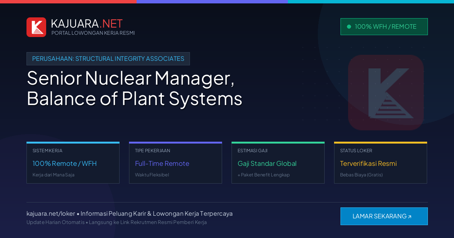Click the '+ Paket Benefit Lengkap' text
454x238 pixels.
[264, 175]
